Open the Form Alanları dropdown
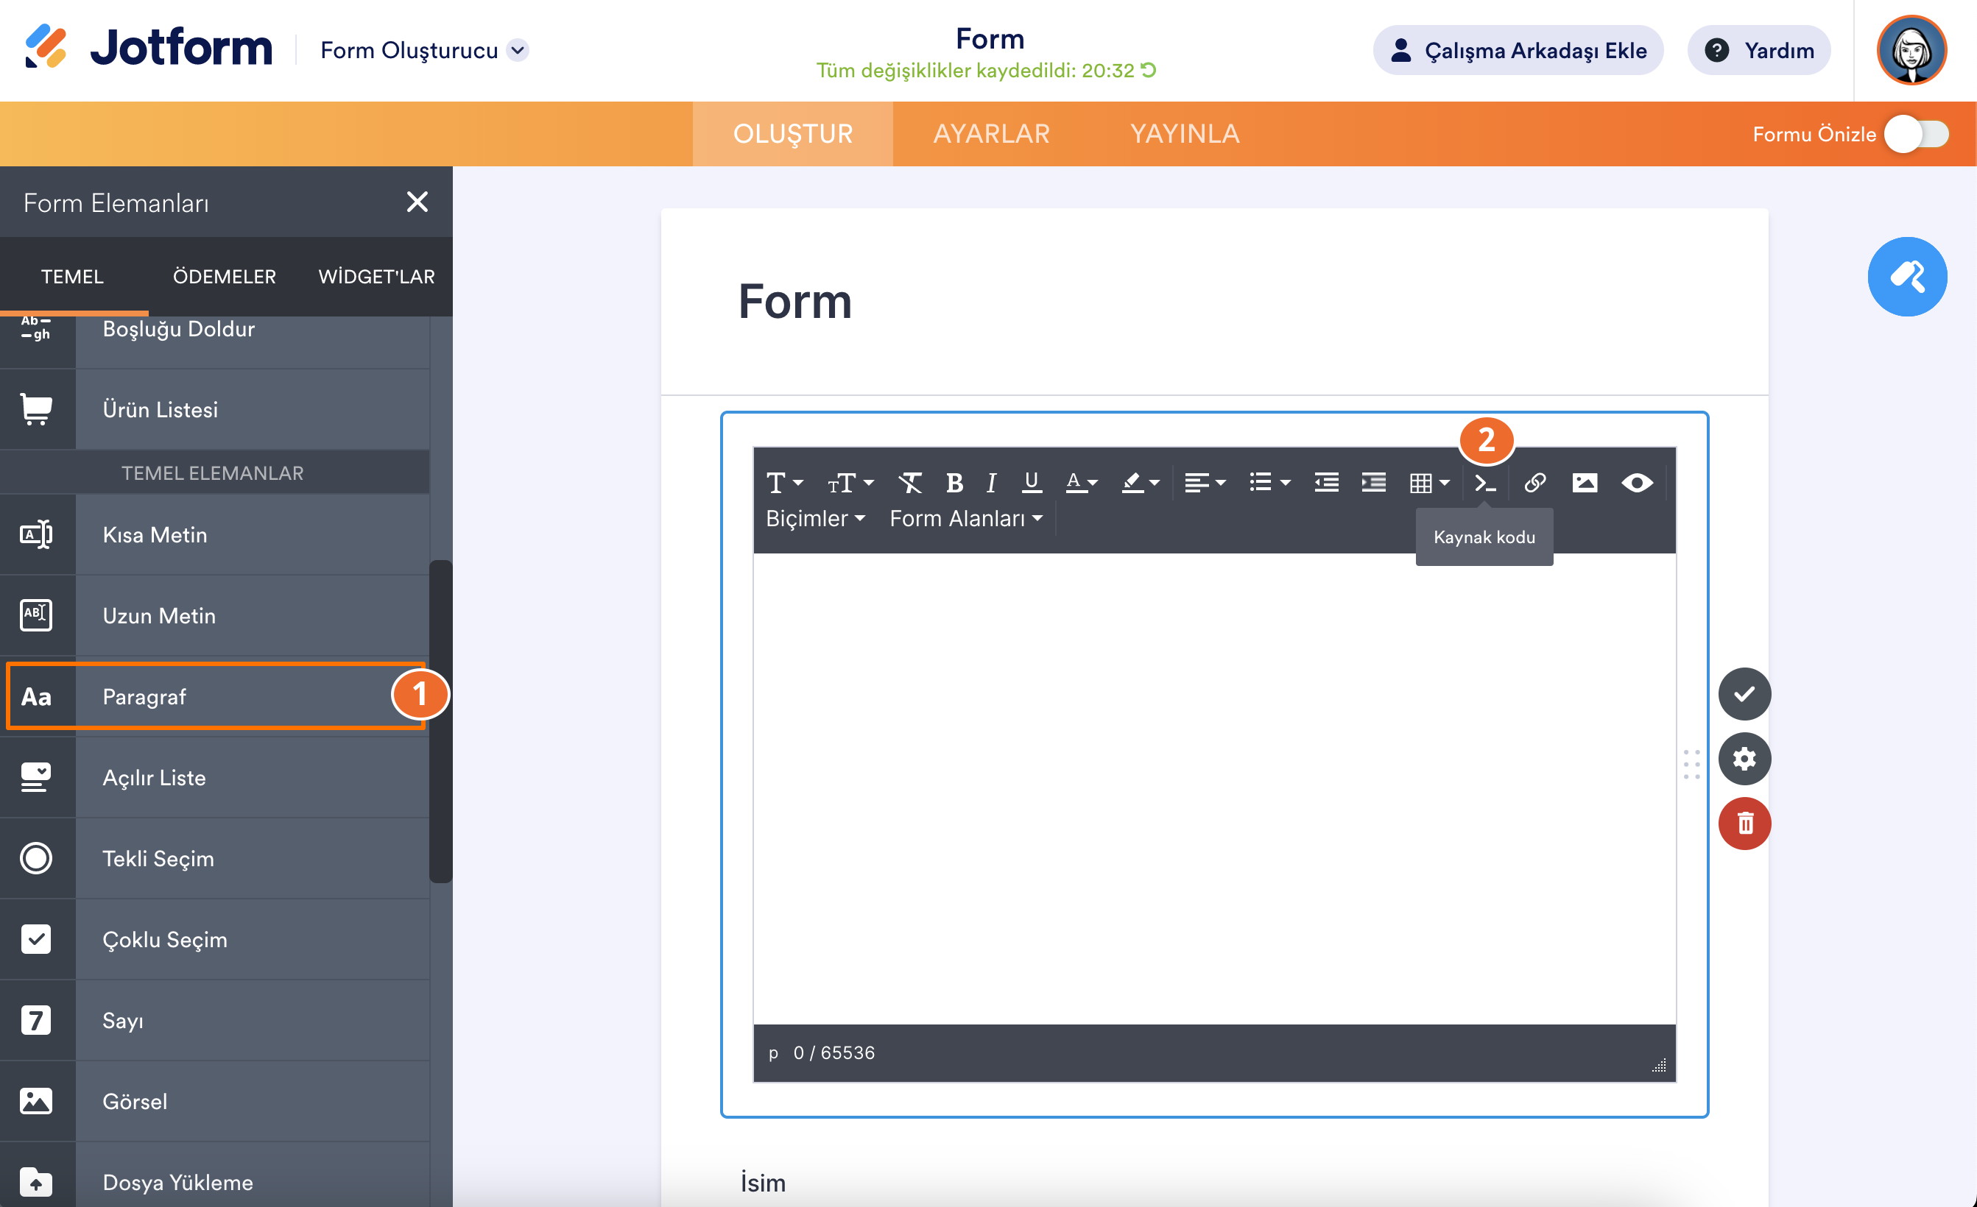This screenshot has height=1207, width=1977. click(x=966, y=519)
